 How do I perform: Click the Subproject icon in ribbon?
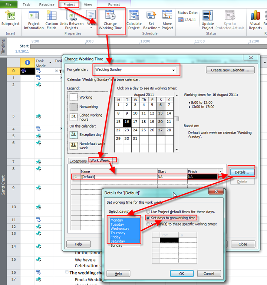tap(10, 16)
